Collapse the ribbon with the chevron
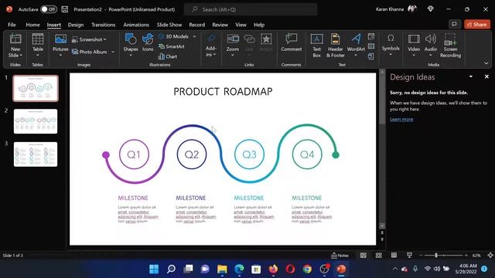Screen dimensions: 495x278 486,63
